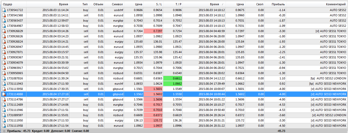
Task: Select the close time 2015.08.04 14:12:22
Action: point(212,78)
